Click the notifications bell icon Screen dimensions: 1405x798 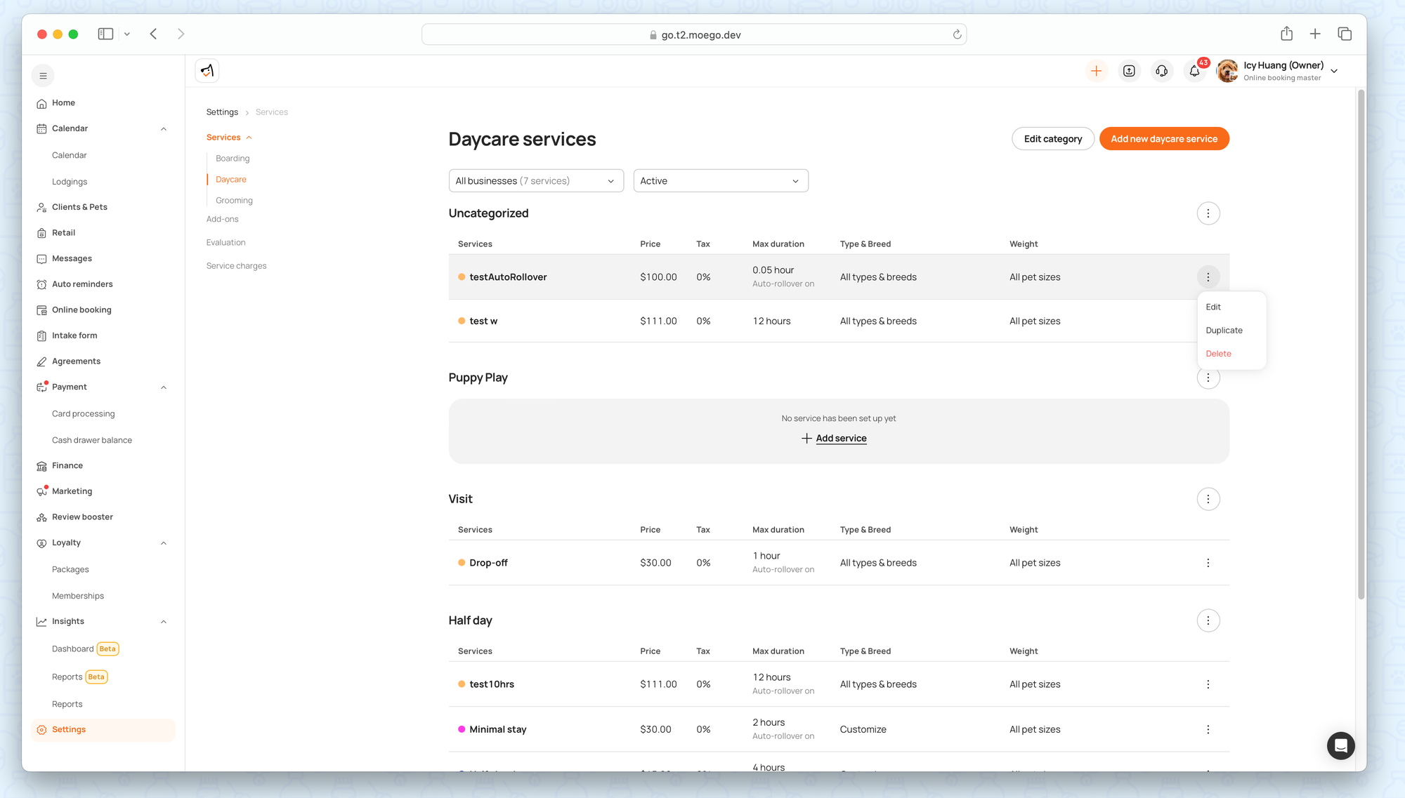pos(1194,71)
